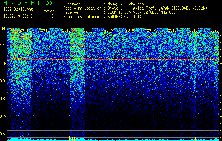The width and height of the screenshot is (222, 141).
Task: Click the 1.0 frequency axis label
Action: (x=2, y=63)
